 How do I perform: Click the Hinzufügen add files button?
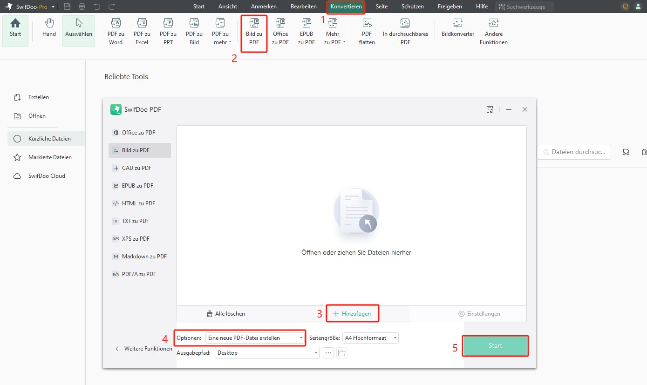352,314
